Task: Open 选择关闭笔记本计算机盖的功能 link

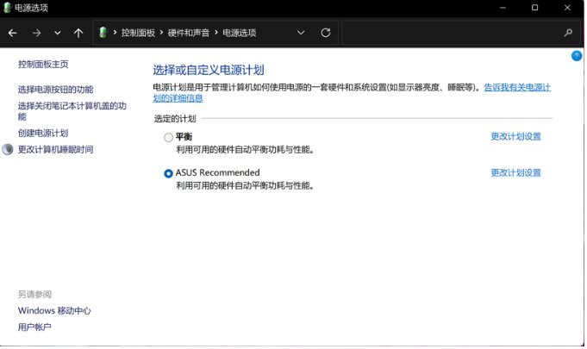Action: coord(72,111)
